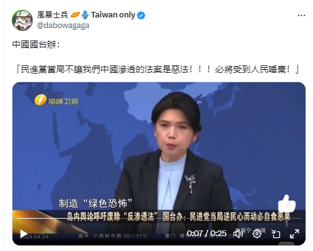
Task: Open the @dabowagaga handle link
Action: coord(63,26)
